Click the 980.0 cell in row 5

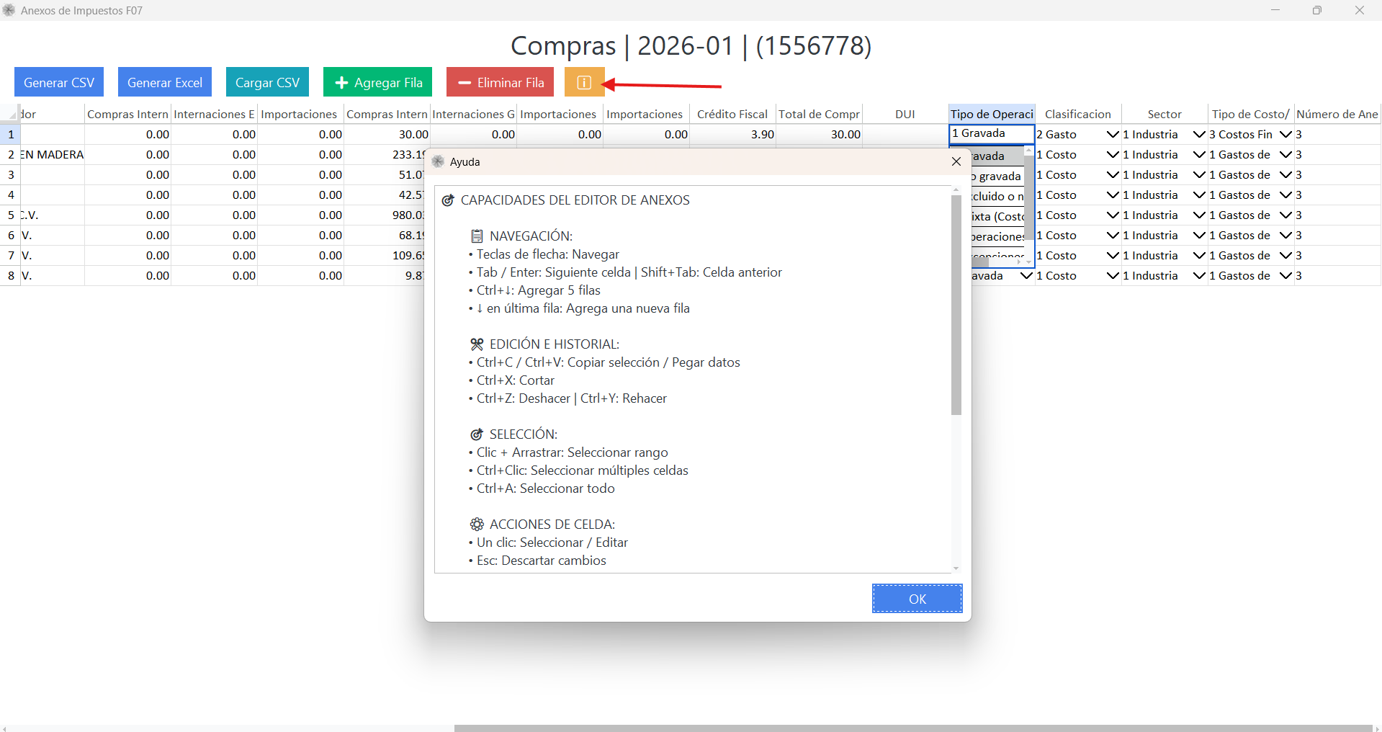(x=385, y=215)
